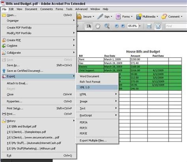Click the Rent cell in table
This screenshot has height=162, width=187.
point(91,59)
